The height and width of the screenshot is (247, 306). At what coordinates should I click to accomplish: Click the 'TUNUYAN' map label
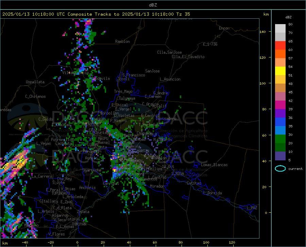(79, 224)
